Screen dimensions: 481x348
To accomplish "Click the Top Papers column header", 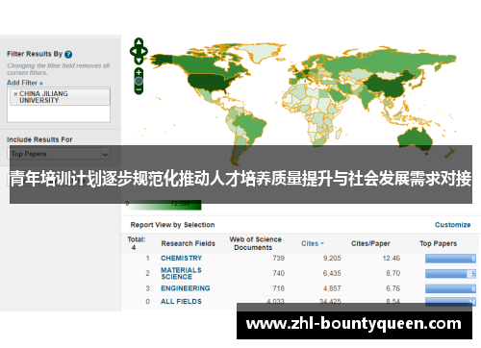I will (x=438, y=243).
